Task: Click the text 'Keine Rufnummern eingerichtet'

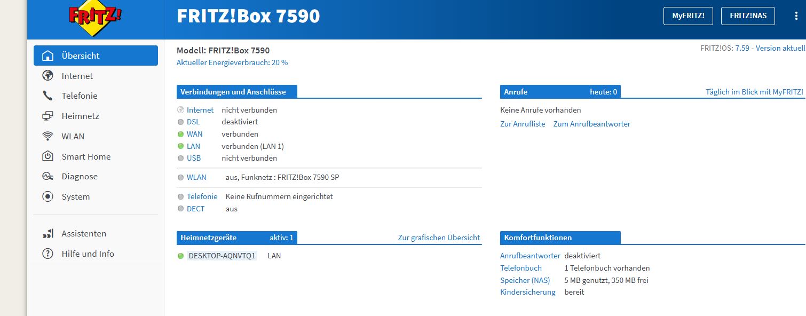Action: (279, 196)
